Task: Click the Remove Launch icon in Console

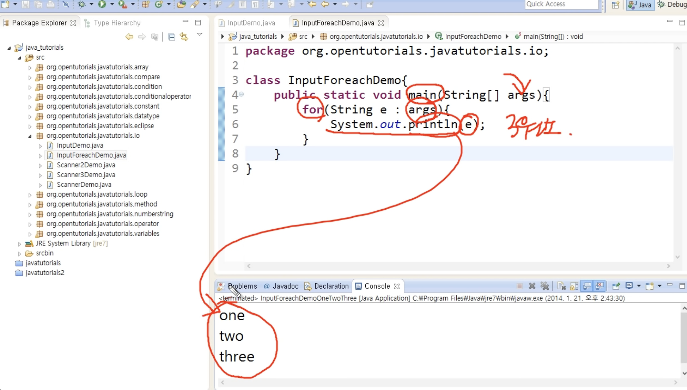Action: (532, 286)
